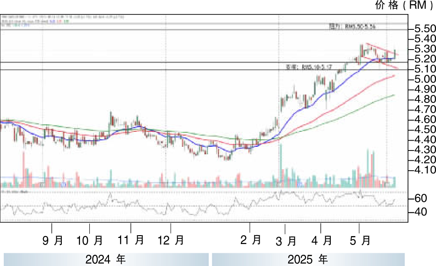
Task: Select the 4 月 date axis label
Action: (321, 241)
